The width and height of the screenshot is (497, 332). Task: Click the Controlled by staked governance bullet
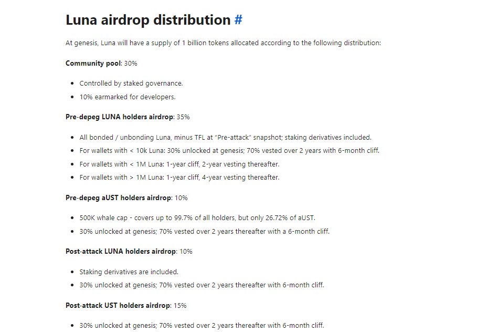click(x=131, y=83)
